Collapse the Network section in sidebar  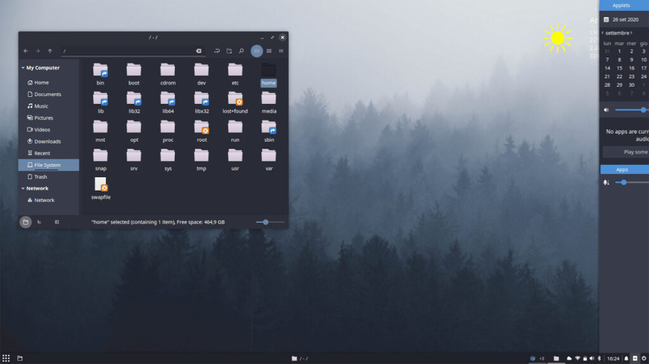coord(23,188)
